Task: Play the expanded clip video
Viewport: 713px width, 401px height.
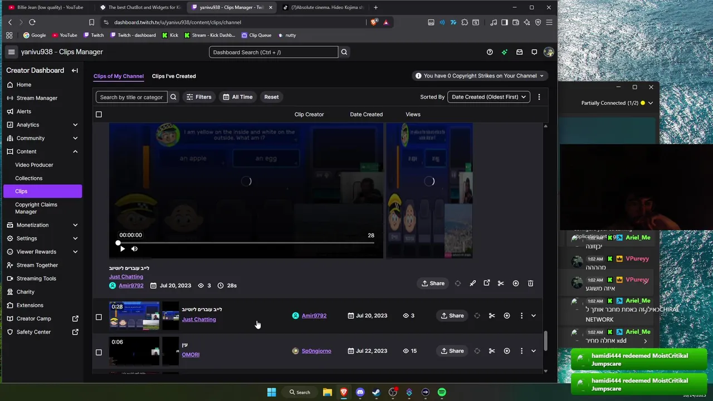Action: [x=123, y=249]
